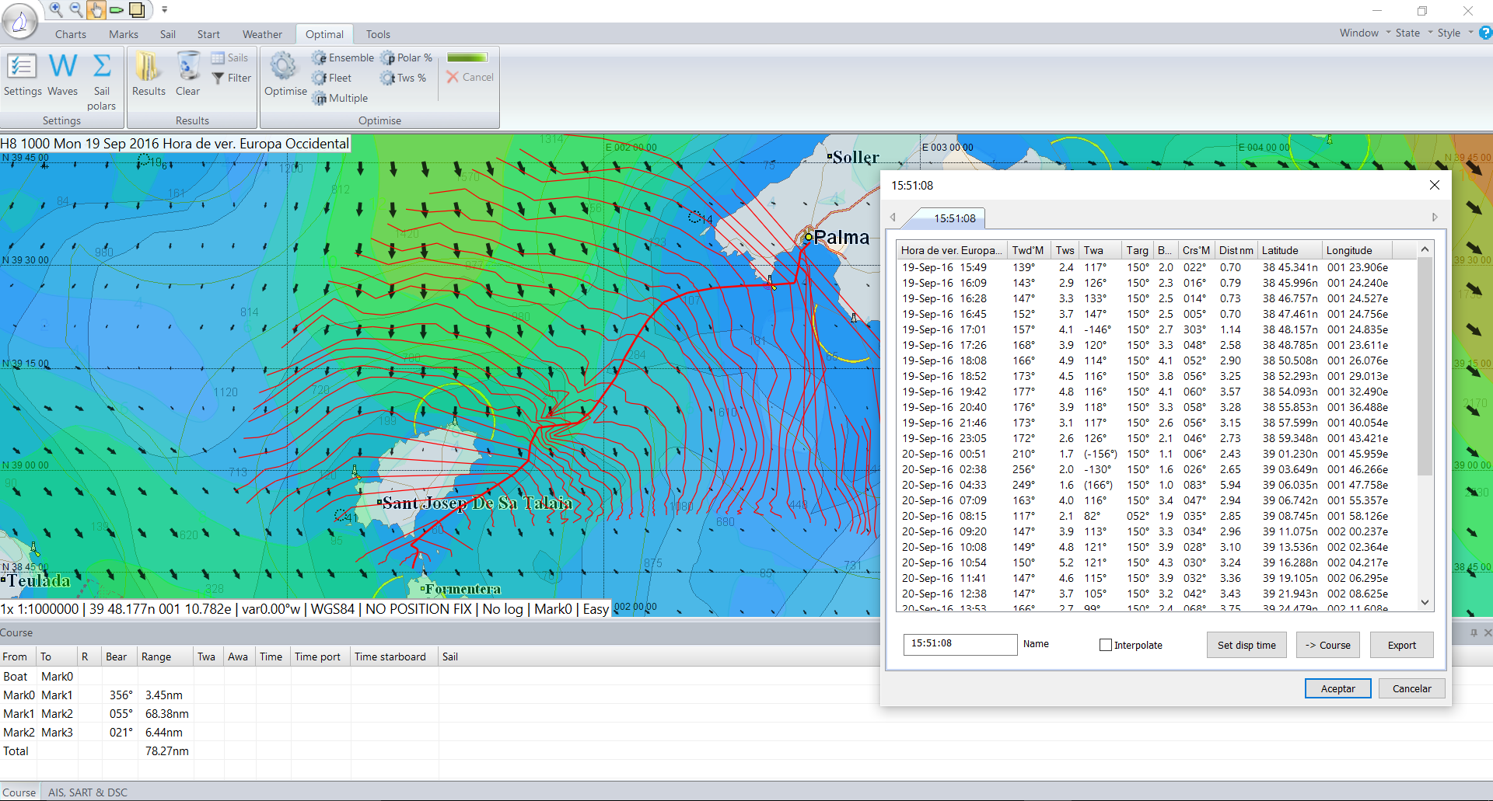Open Sail polars sigma icon
The image size is (1493, 801).
tap(102, 82)
